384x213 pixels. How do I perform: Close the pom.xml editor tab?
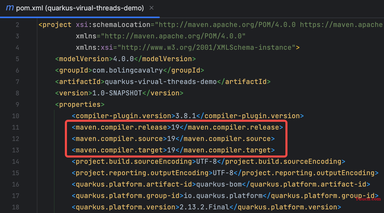click(x=152, y=8)
